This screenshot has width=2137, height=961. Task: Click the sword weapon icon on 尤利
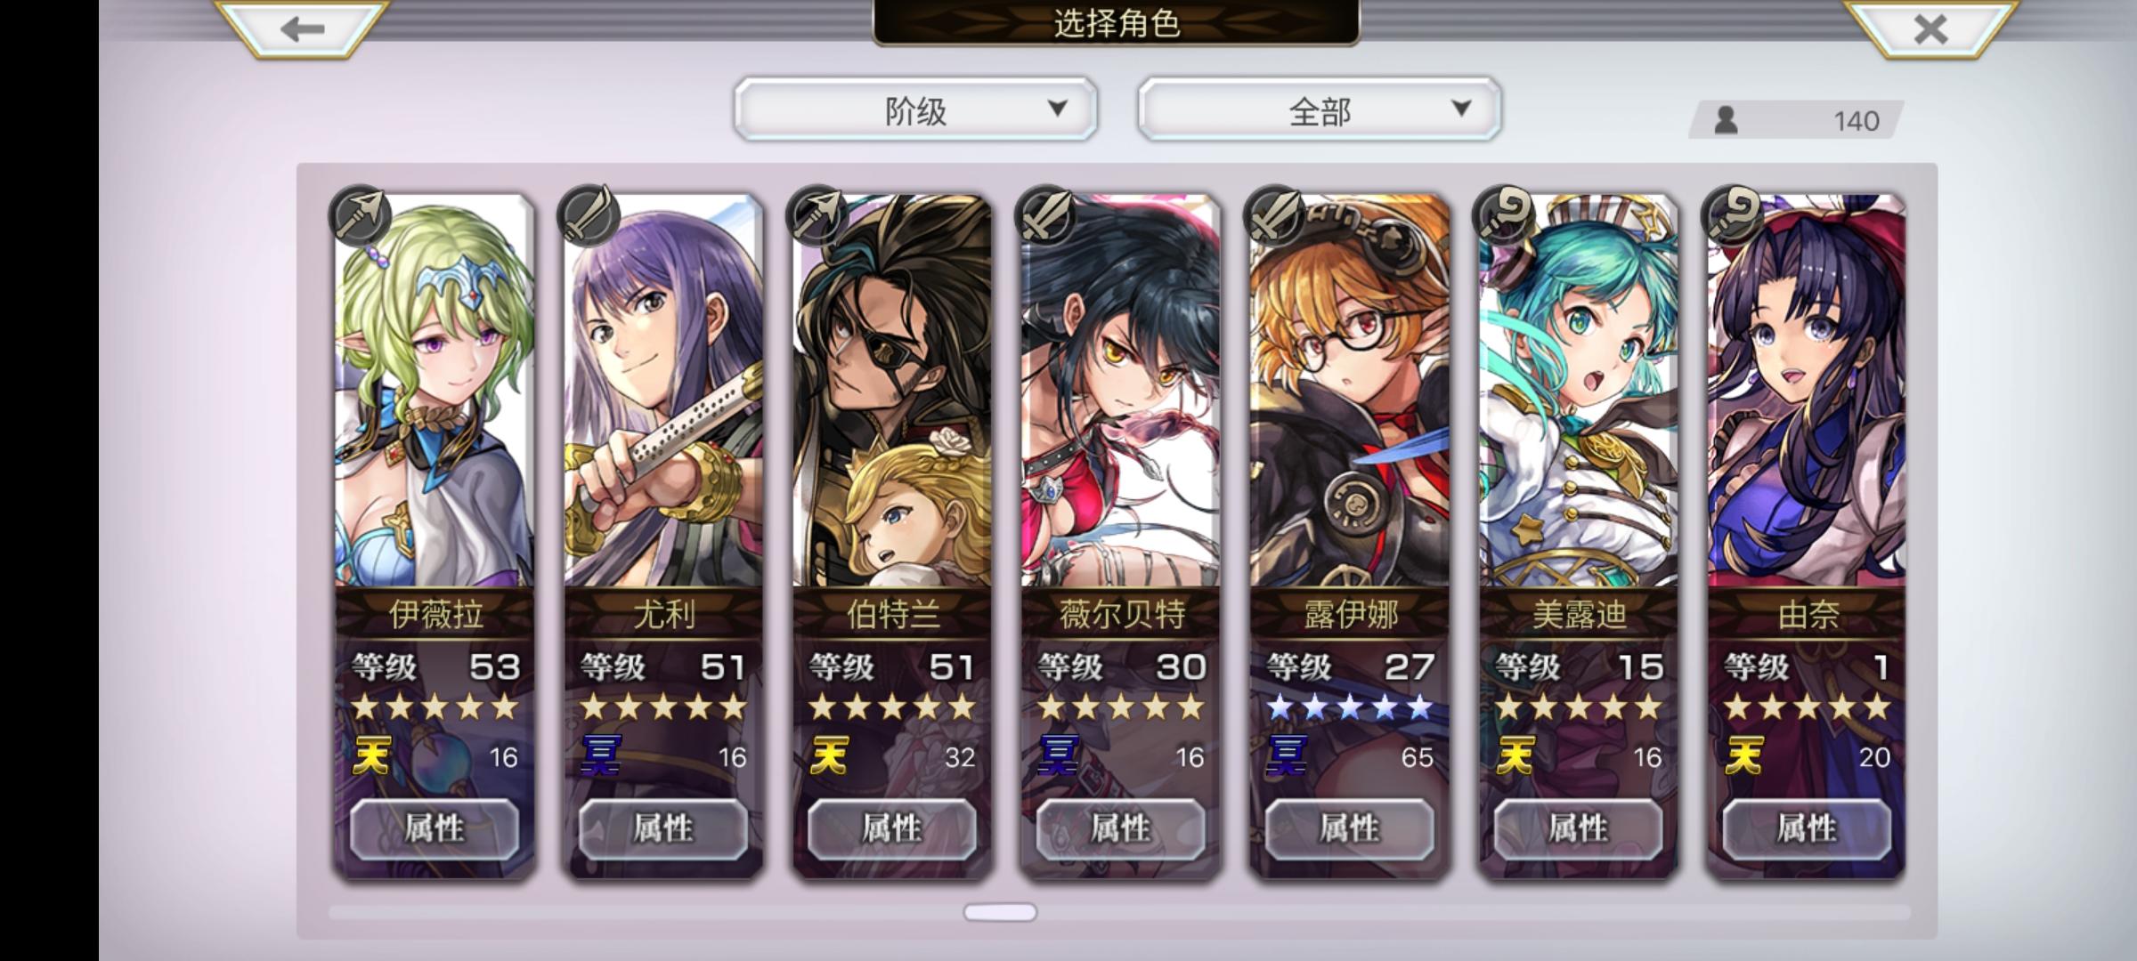[x=589, y=215]
